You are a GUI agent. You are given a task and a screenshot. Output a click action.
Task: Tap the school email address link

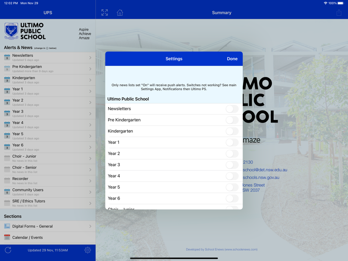click(x=265, y=170)
